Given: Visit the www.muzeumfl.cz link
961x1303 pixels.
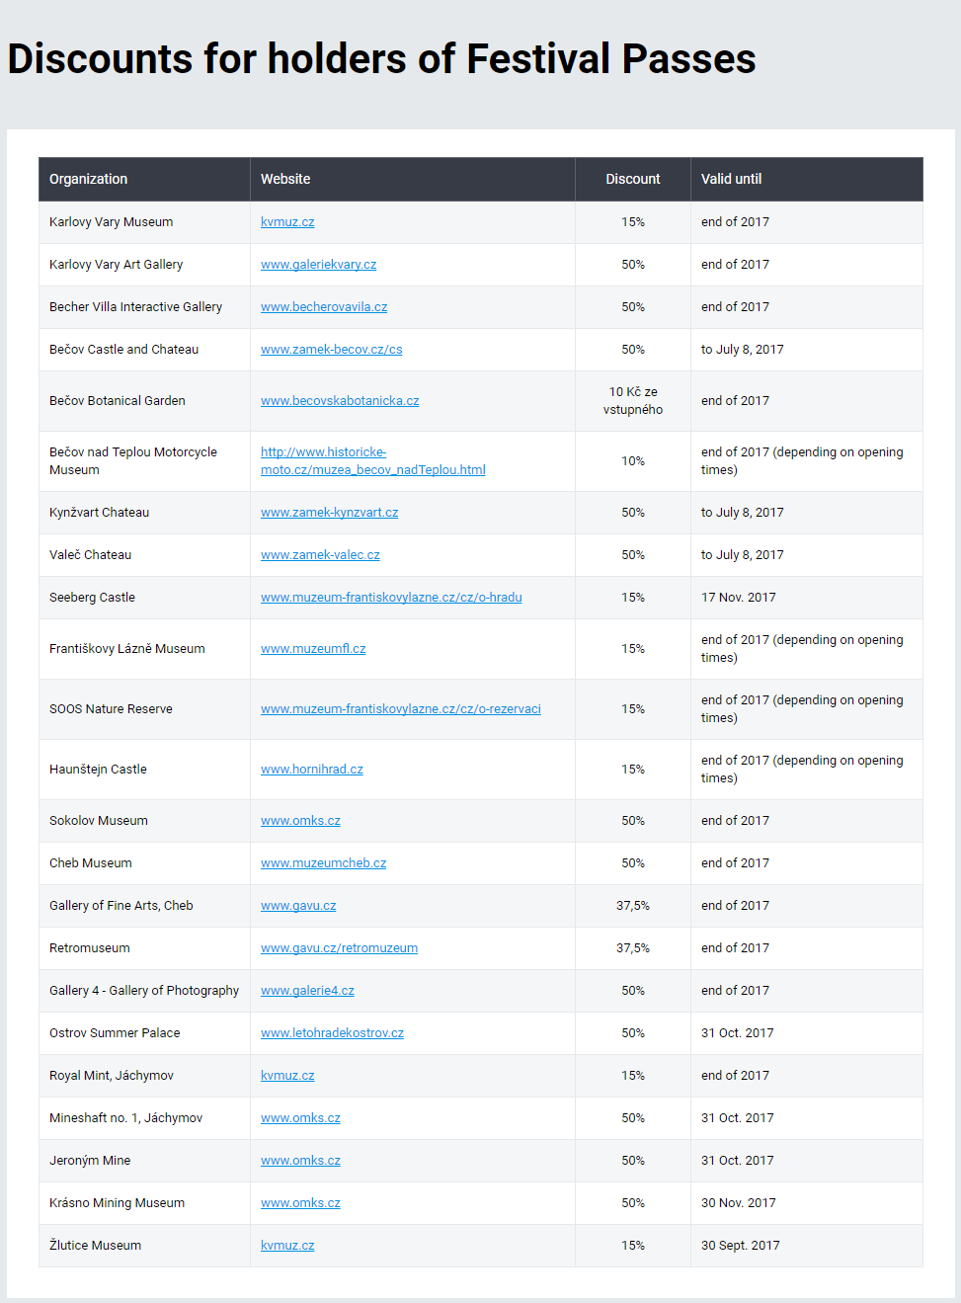Looking at the screenshot, I should 313,649.
